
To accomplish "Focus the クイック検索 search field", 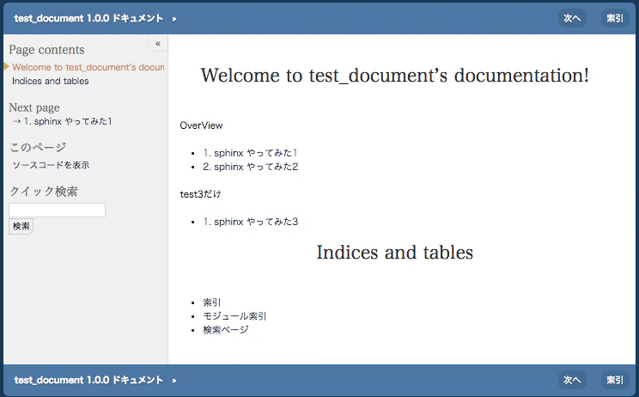I will 57,210.
